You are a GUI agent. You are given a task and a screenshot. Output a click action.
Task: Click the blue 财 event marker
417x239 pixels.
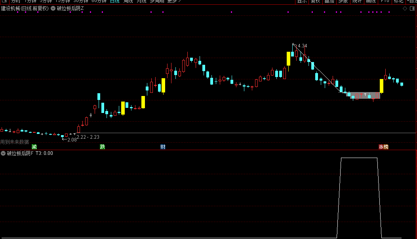click(x=163, y=147)
